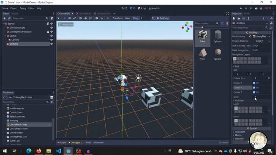Image resolution: width=276 pixels, height=155 pixels.
Task: Click the Play Scene clapper icon
Action: 256,8
